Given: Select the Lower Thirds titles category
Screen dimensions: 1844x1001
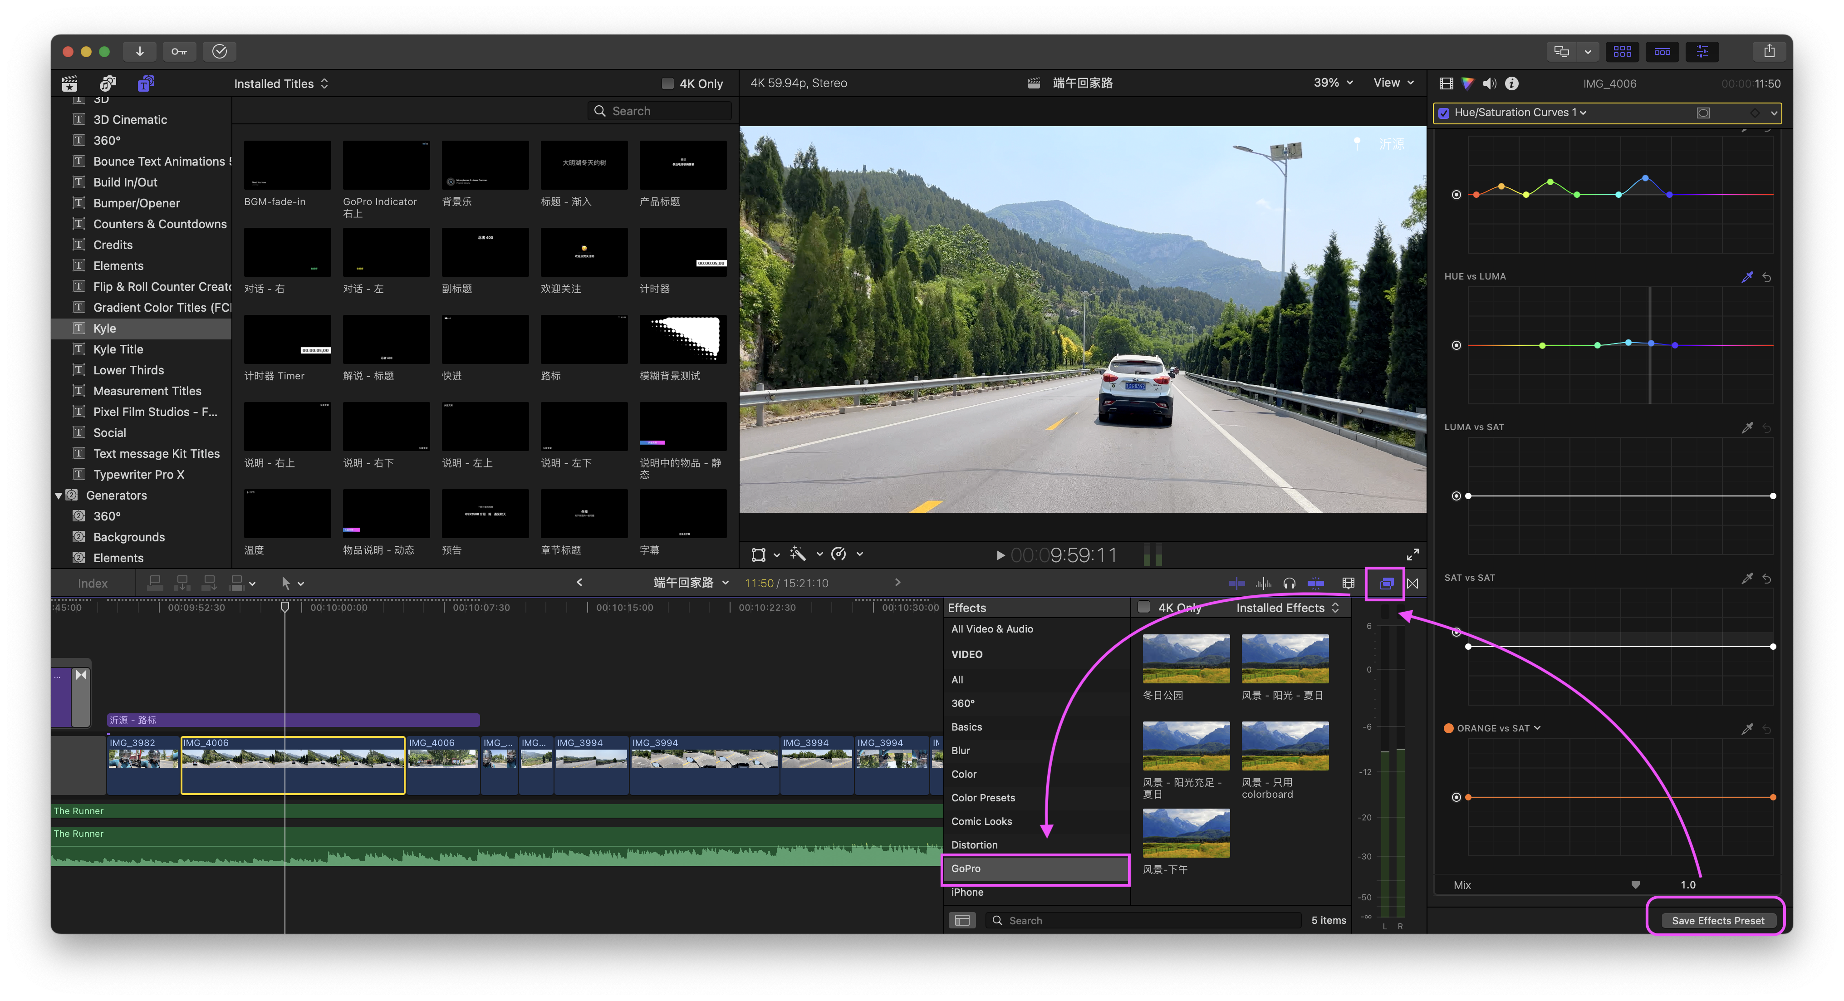Looking at the screenshot, I should click(129, 370).
